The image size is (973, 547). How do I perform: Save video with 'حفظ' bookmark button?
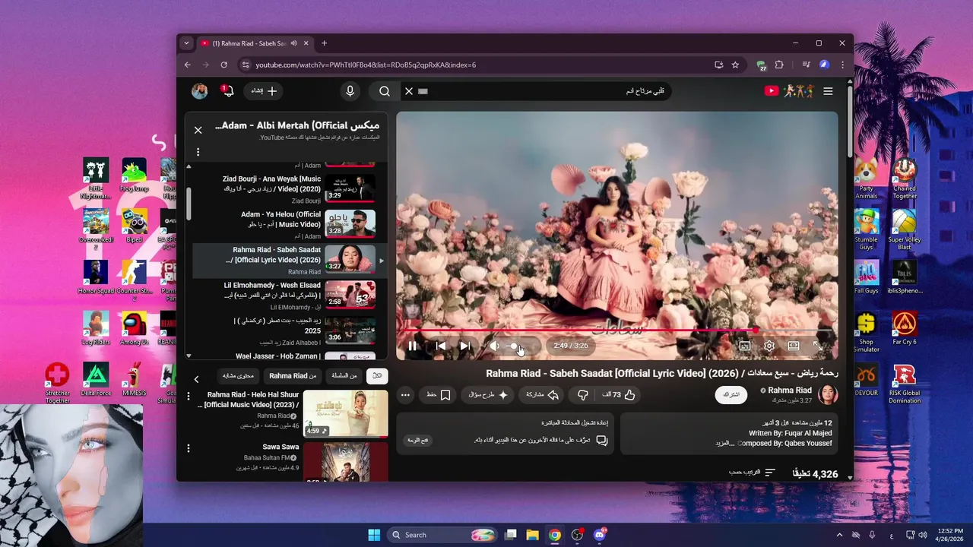(x=439, y=395)
